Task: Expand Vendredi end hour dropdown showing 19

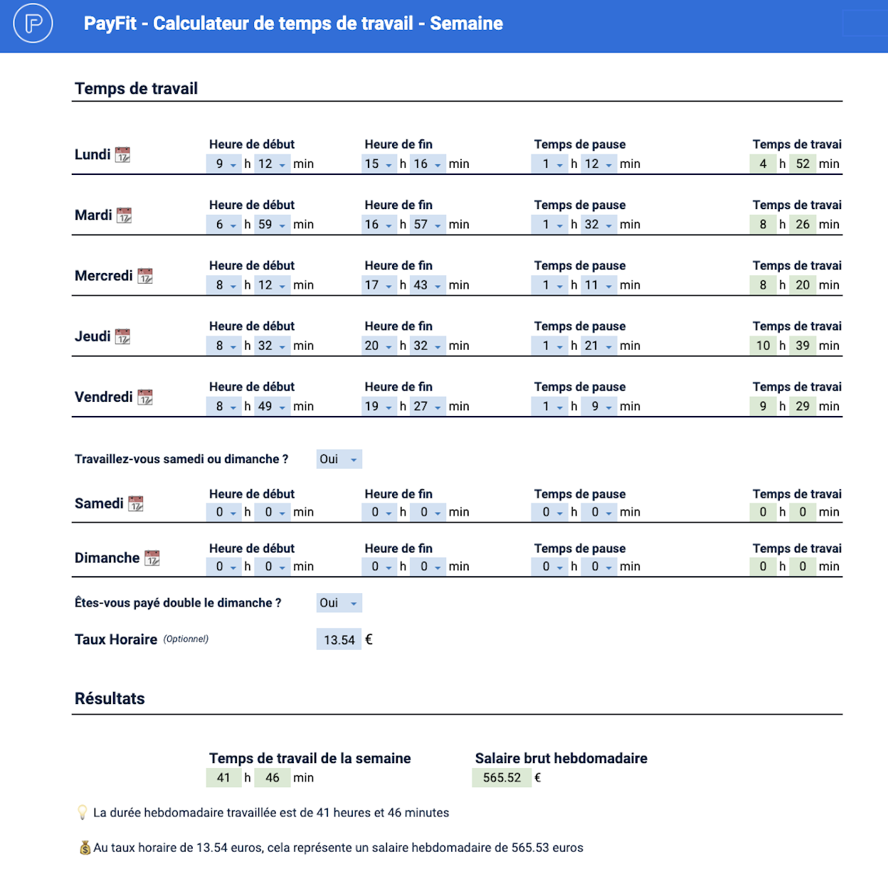Action: [x=379, y=407]
